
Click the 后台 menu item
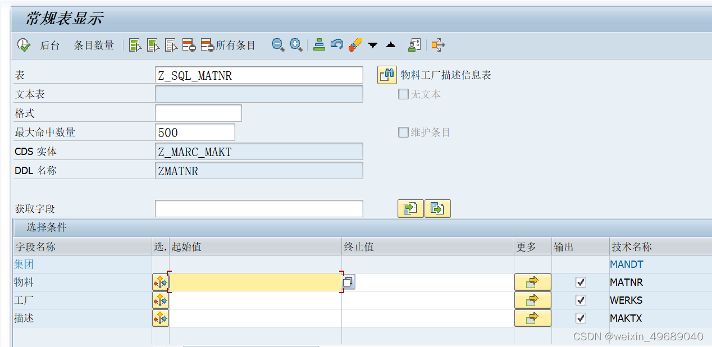pos(49,45)
